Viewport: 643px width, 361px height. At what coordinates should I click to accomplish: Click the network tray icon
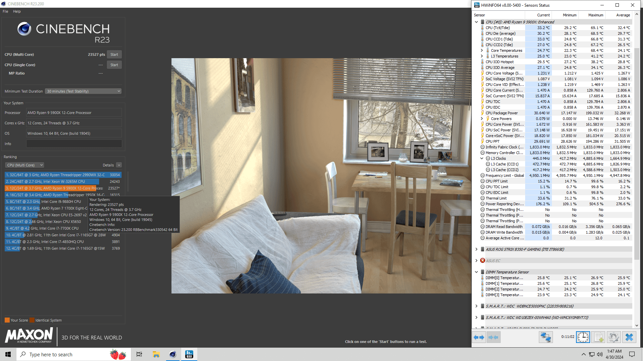tap(592, 354)
